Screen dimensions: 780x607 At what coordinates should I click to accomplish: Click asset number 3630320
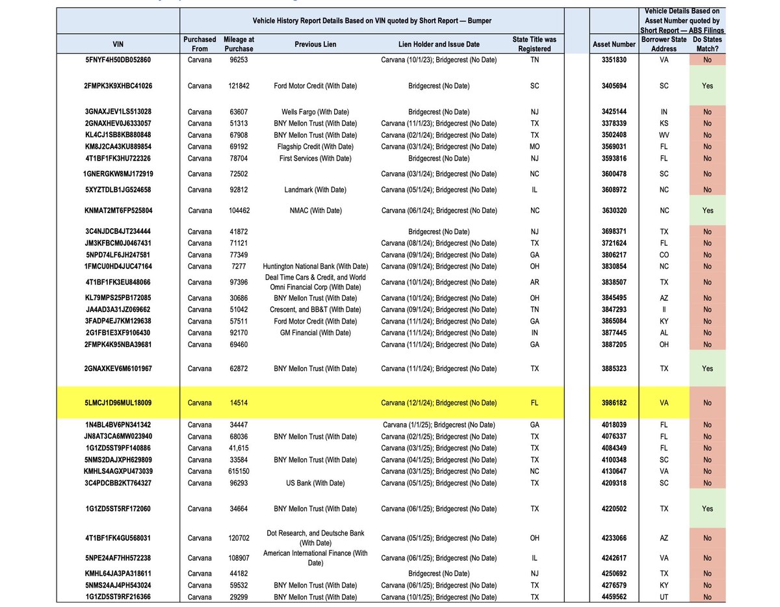pos(614,211)
